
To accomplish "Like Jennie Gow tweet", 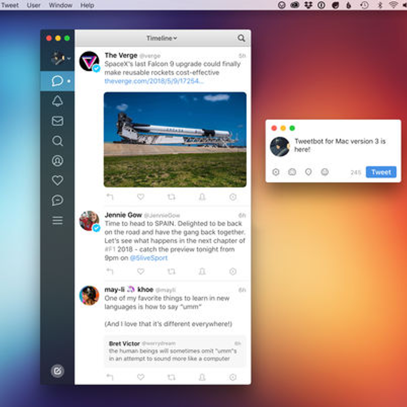I will pyautogui.click(x=141, y=271).
